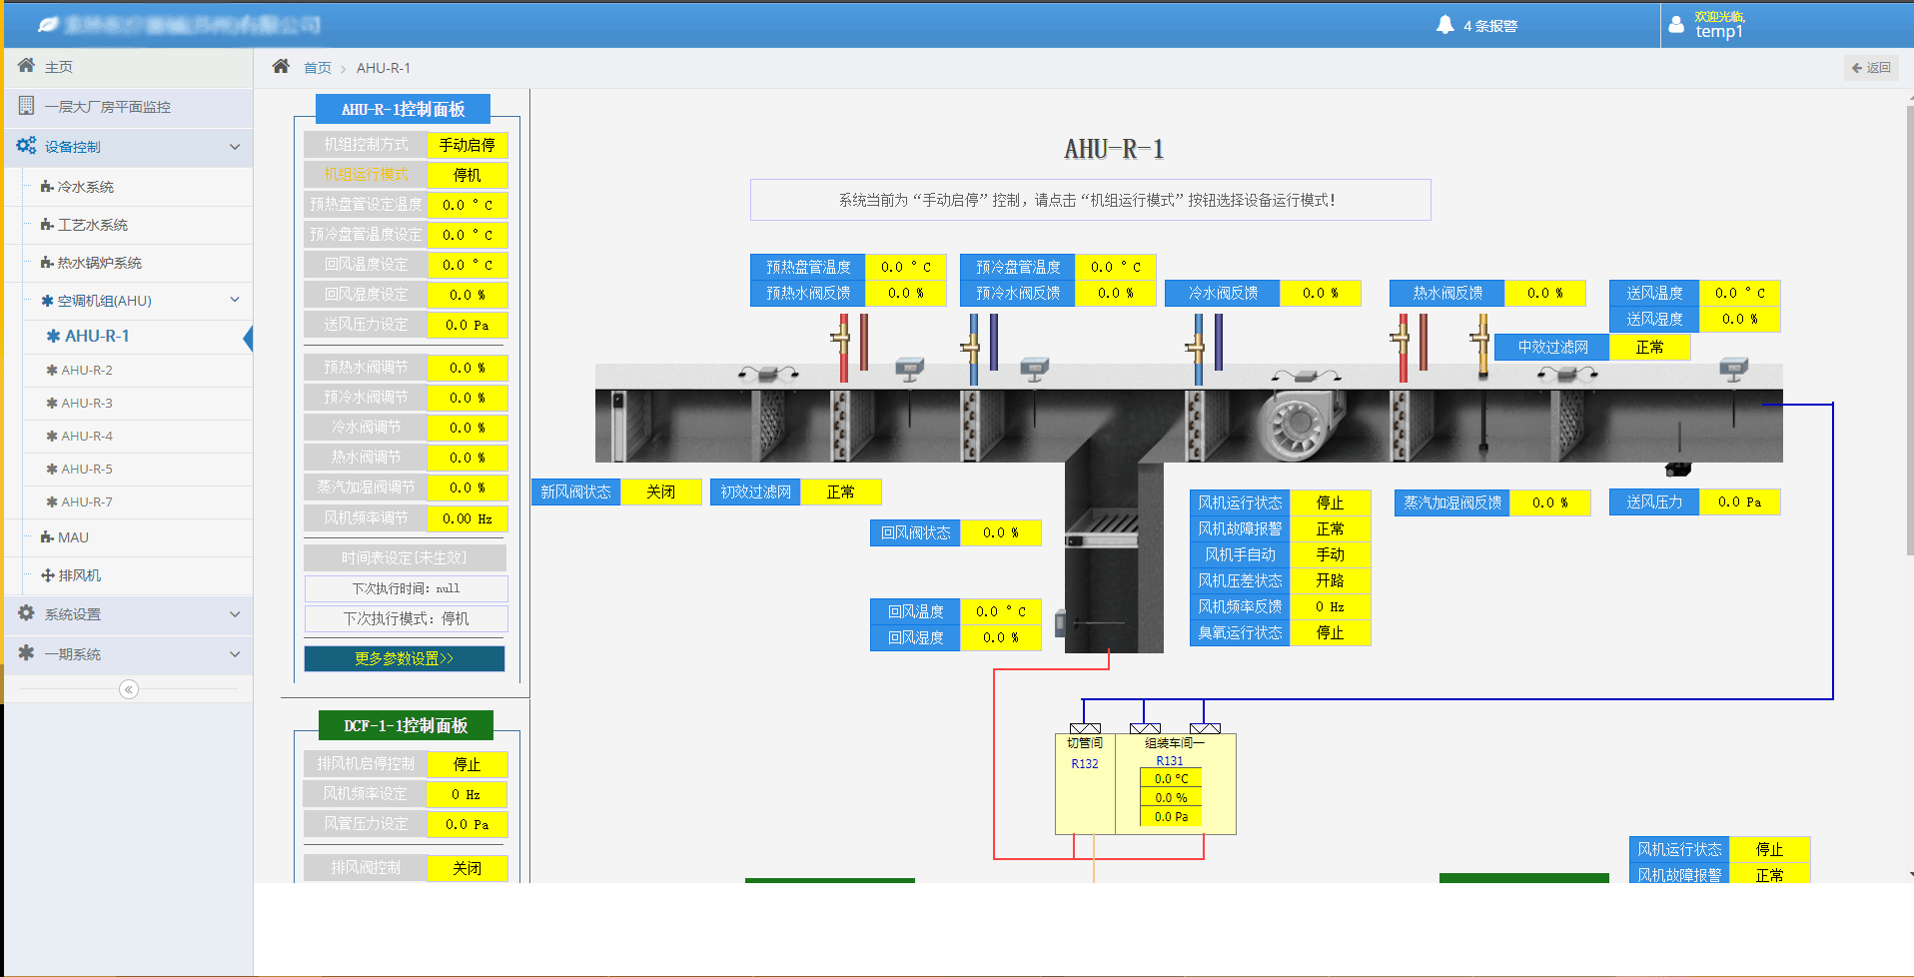Edit the 回风湿度设定 value field
The height and width of the screenshot is (977, 1914).
[467, 295]
